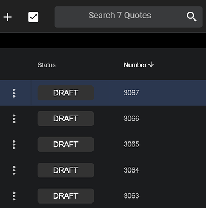The height and width of the screenshot is (208, 206).
Task: Toggle the multi-select checkbox icon
Action: 33,17
